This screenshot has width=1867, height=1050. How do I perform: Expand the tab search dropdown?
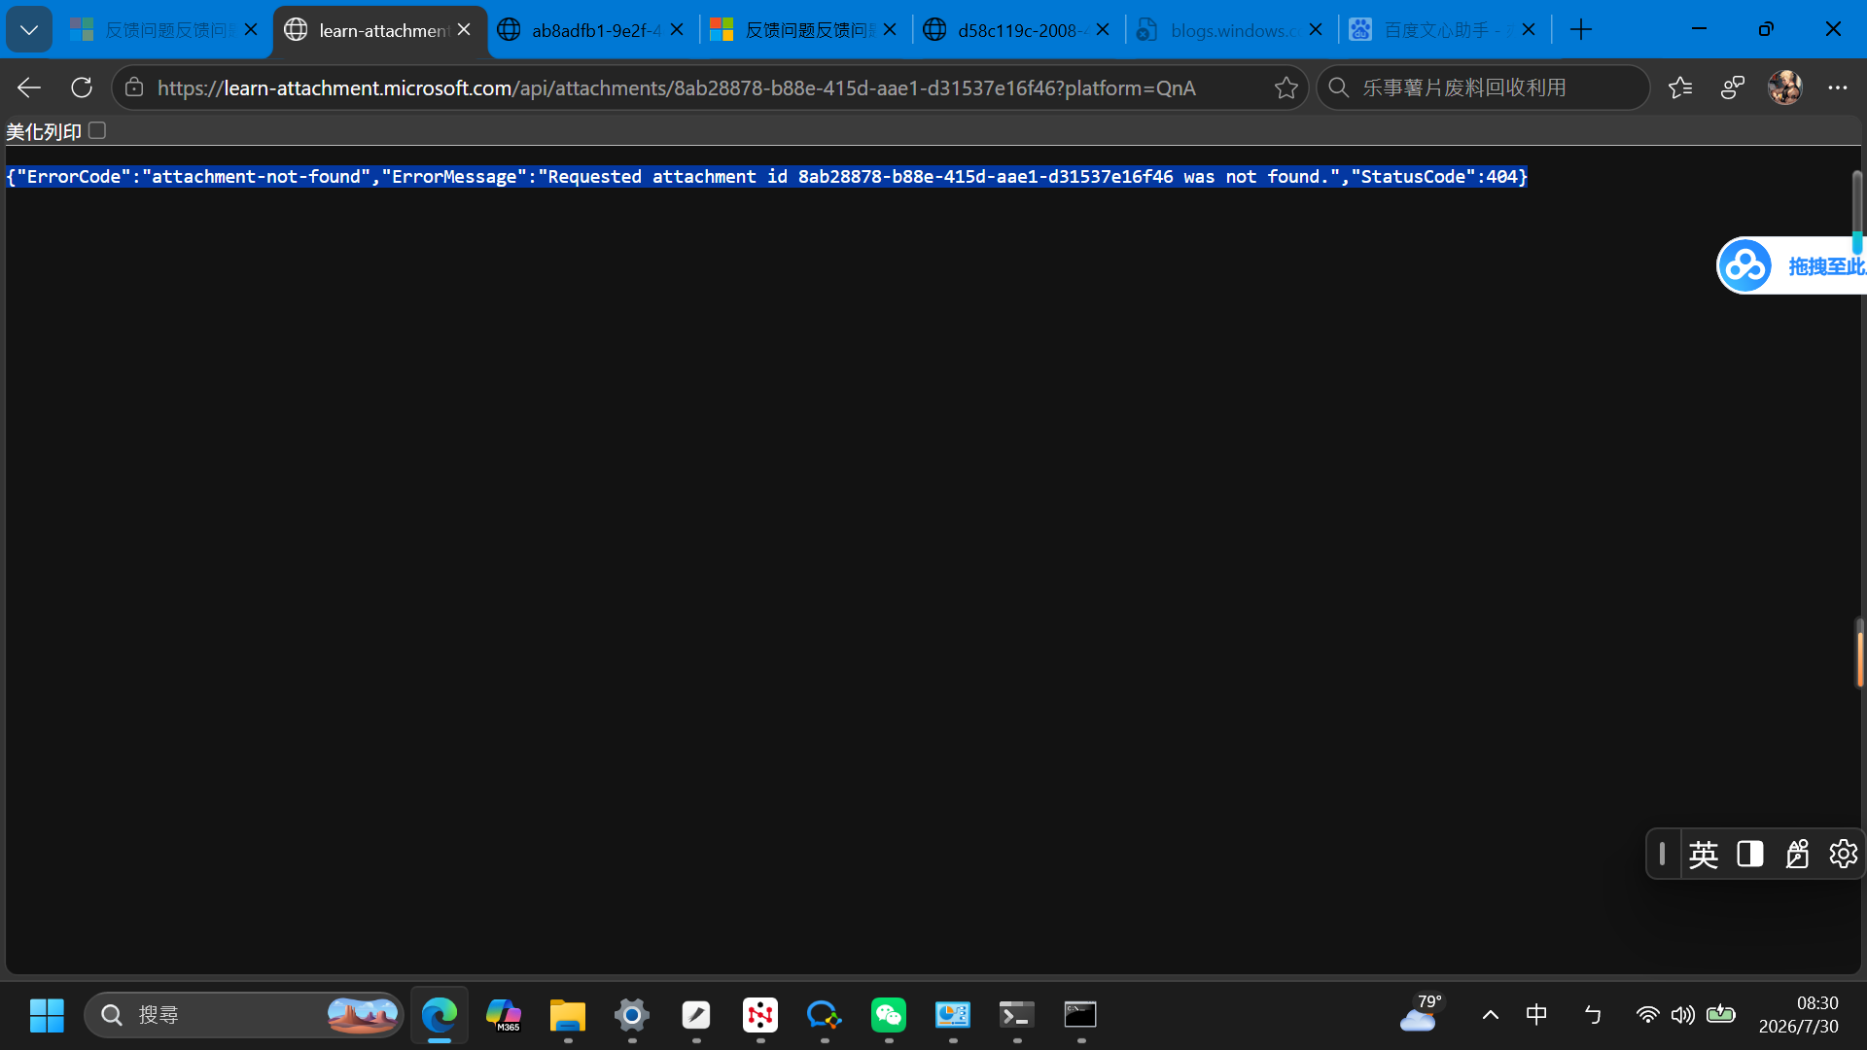click(x=29, y=30)
